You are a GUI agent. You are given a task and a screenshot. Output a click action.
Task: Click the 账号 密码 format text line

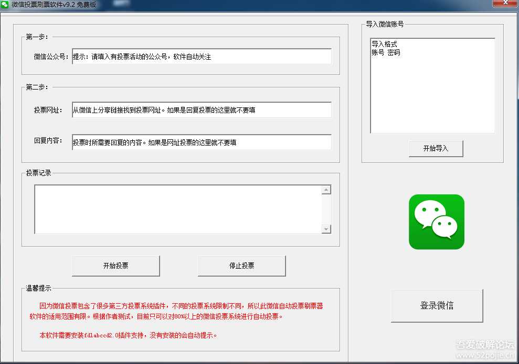click(386, 52)
